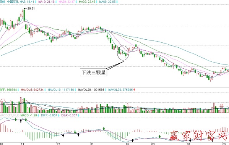The height and width of the screenshot is (145, 229).
Task: Click the cyan down arrow after MAVOL5
Action: [45, 90]
